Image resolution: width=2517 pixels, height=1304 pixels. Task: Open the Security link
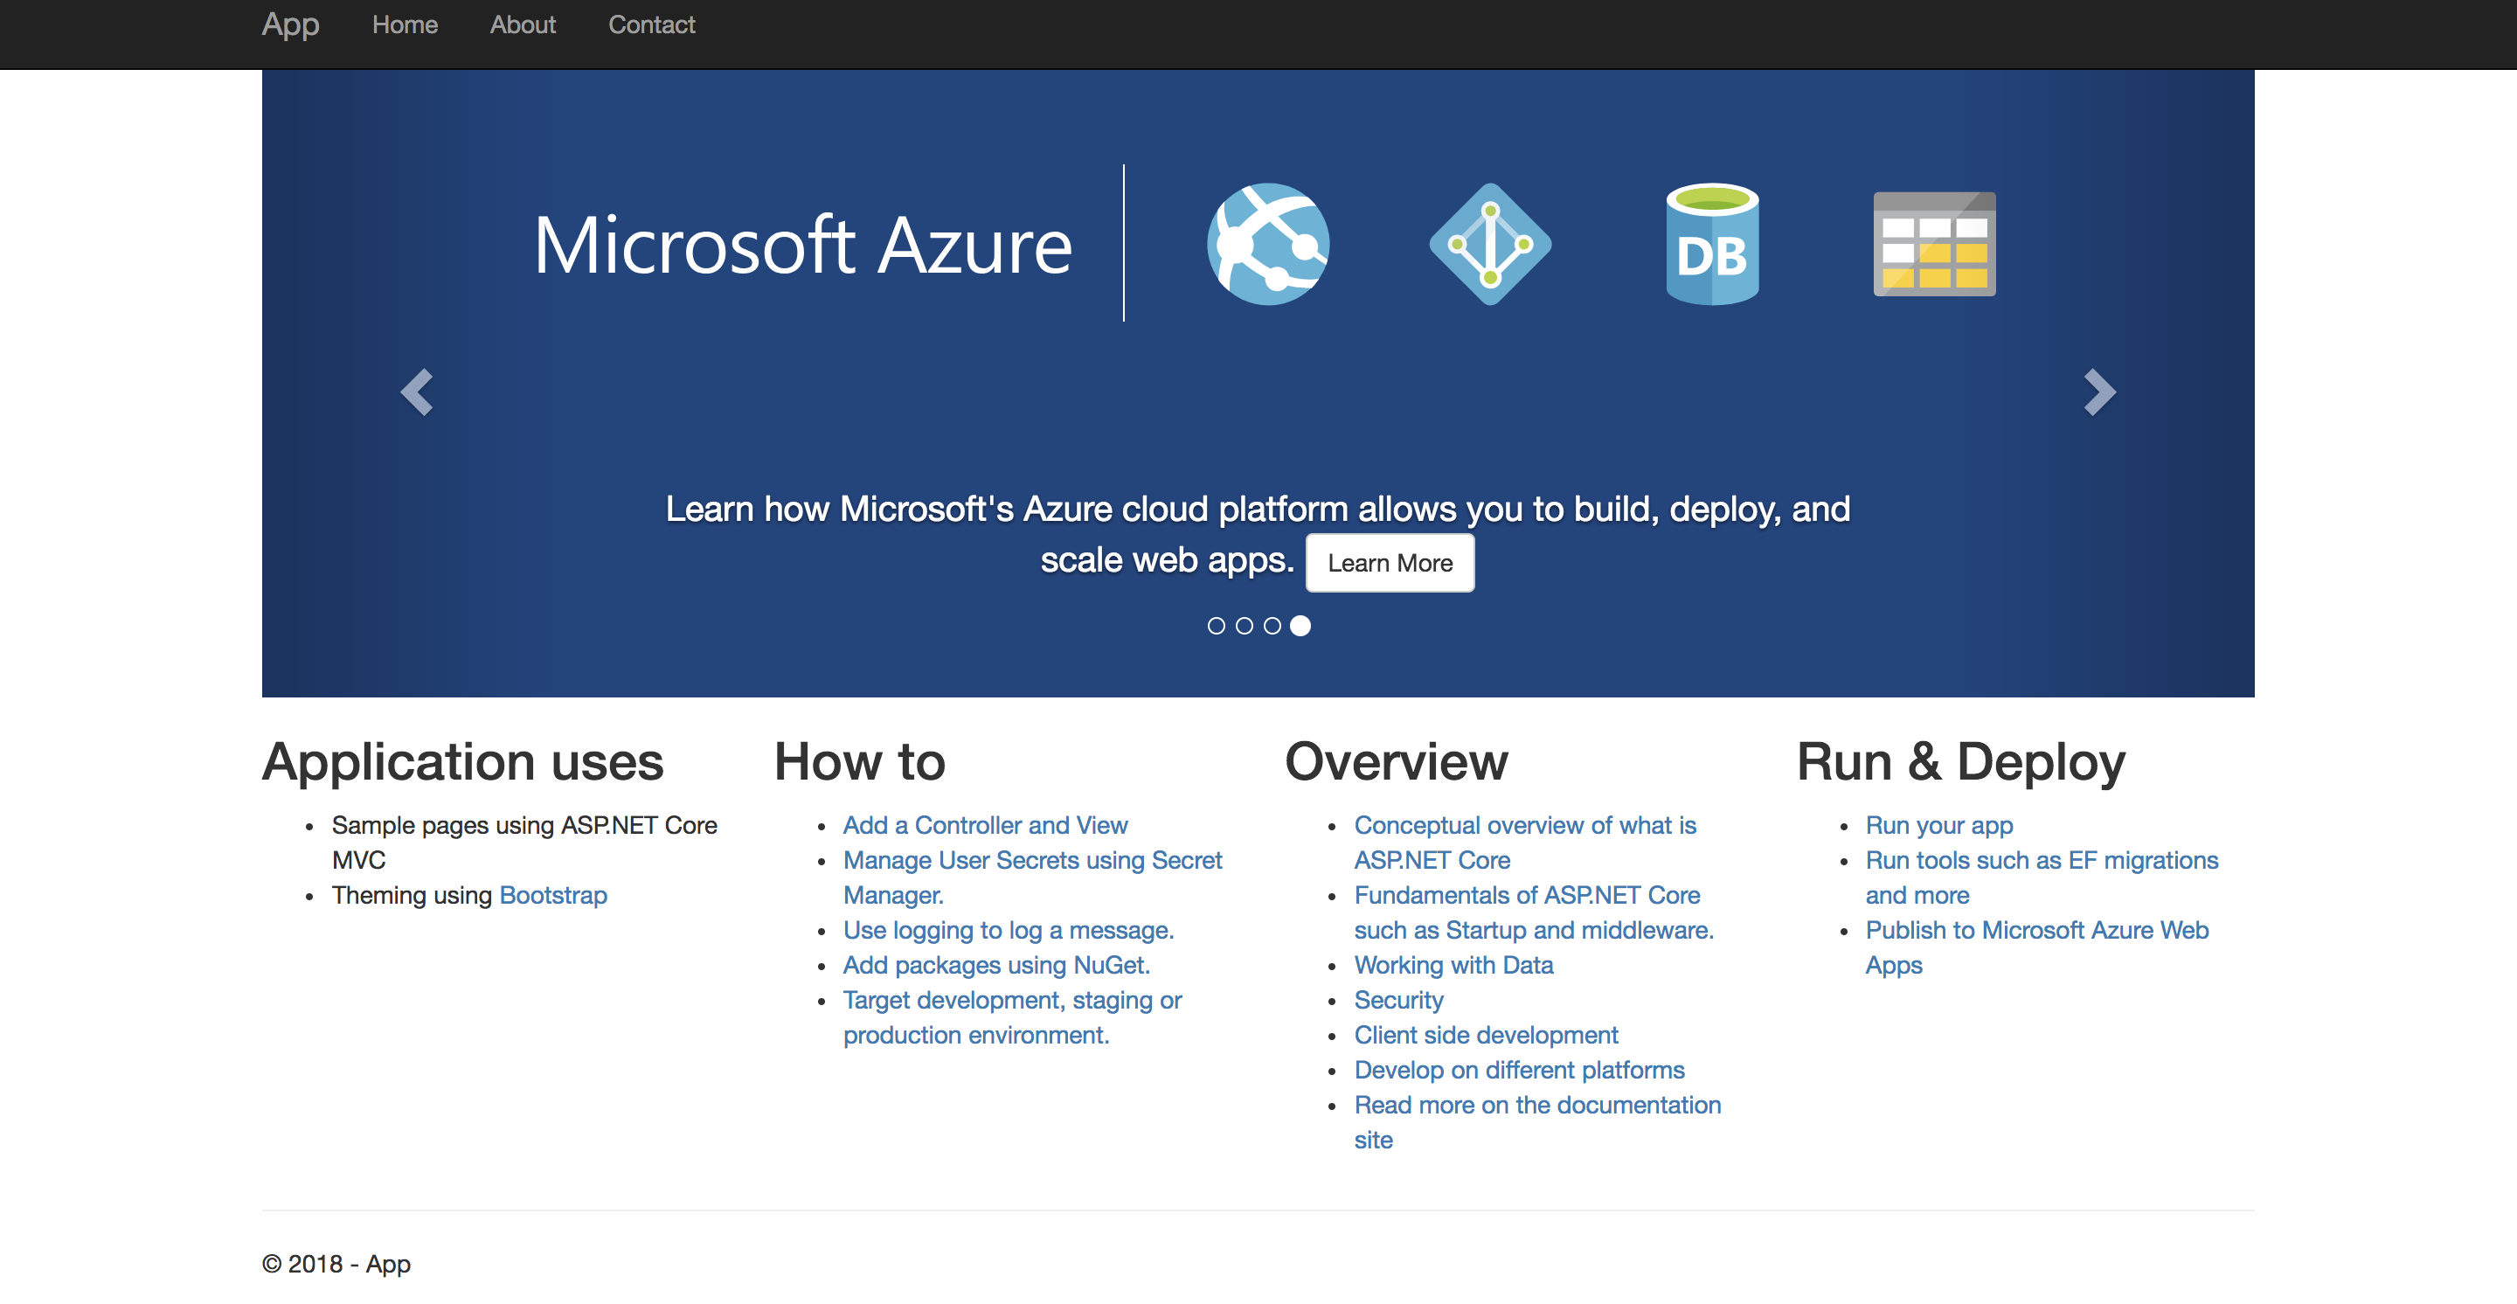coord(1398,1002)
